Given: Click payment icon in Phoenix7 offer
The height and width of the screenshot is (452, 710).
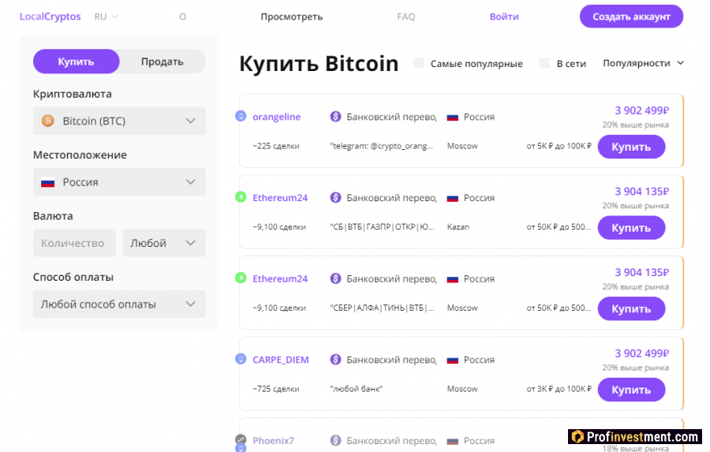Looking at the screenshot, I should (335, 440).
